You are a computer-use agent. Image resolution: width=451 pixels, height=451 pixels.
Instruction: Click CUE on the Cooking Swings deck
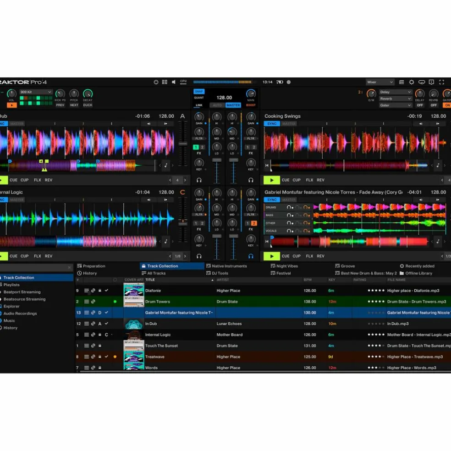(286, 180)
